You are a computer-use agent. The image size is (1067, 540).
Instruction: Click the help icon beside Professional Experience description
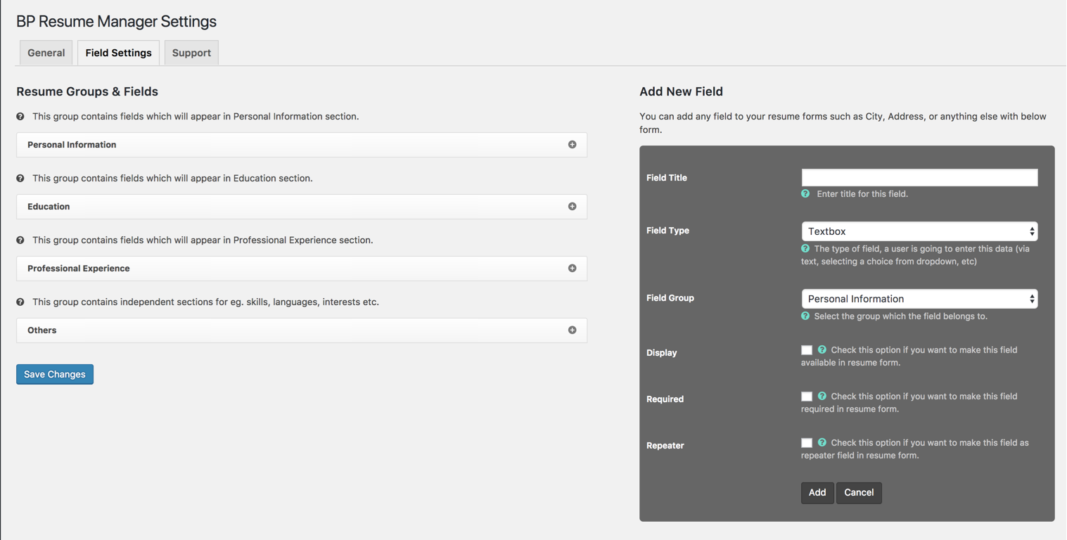[20, 240]
